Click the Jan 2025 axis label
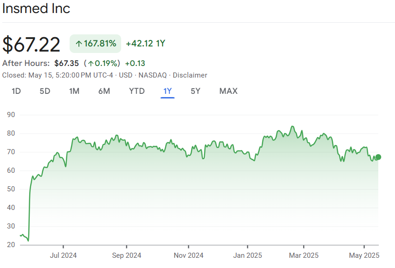This screenshot has height=268, width=395. point(248,255)
